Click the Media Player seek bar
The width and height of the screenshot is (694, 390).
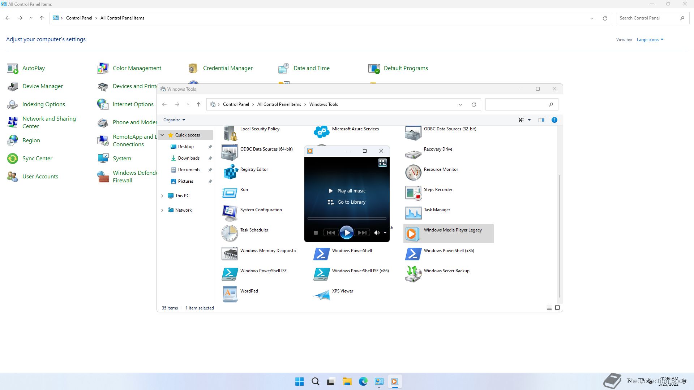[x=347, y=218]
